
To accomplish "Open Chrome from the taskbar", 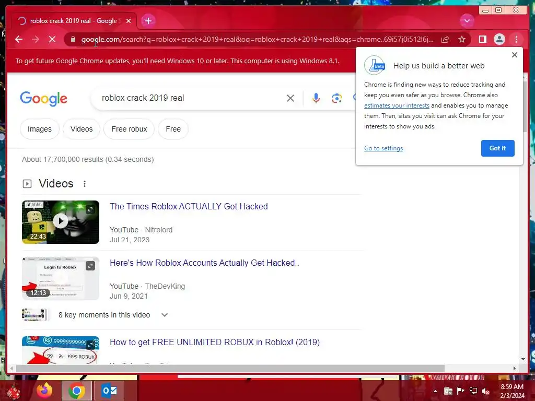I will (x=76, y=391).
